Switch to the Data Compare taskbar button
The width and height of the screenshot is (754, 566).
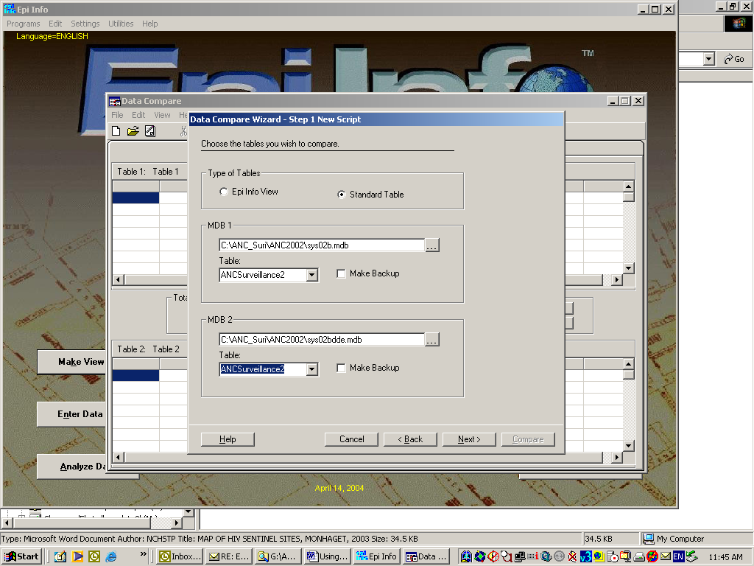point(426,556)
